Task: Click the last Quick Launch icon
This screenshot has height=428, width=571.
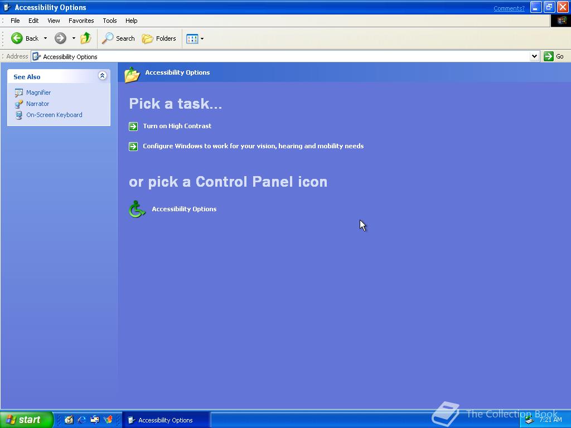Action: [108, 420]
